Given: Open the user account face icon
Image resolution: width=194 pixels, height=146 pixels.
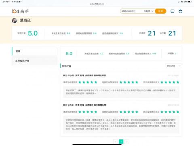Looking at the screenshot, I should coord(180,11).
